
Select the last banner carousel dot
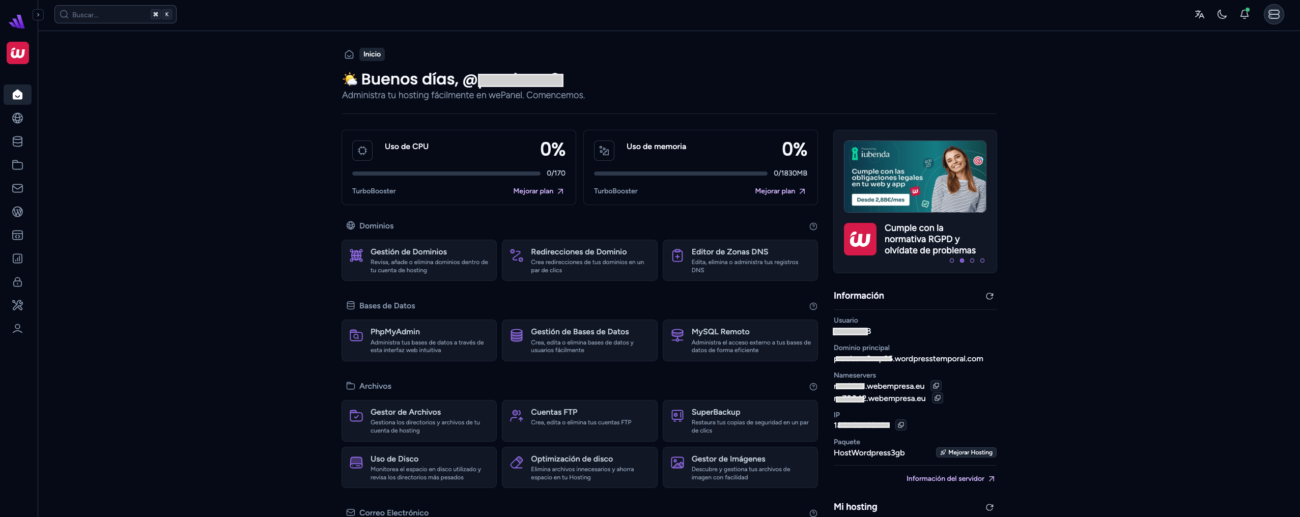(x=982, y=261)
